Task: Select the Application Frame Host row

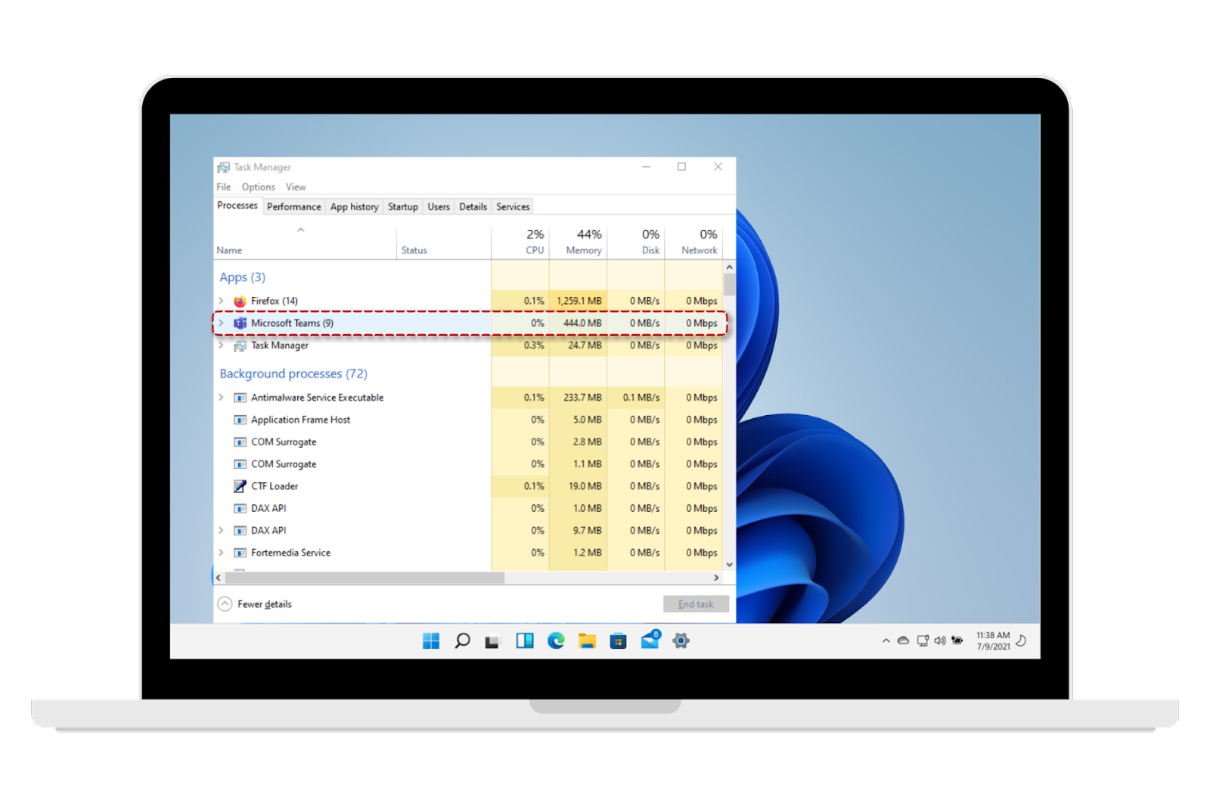Action: click(x=468, y=420)
